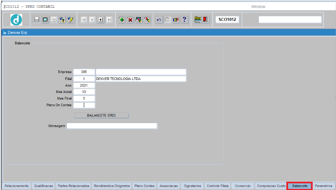Switch to the Parametros tab

point(323,186)
